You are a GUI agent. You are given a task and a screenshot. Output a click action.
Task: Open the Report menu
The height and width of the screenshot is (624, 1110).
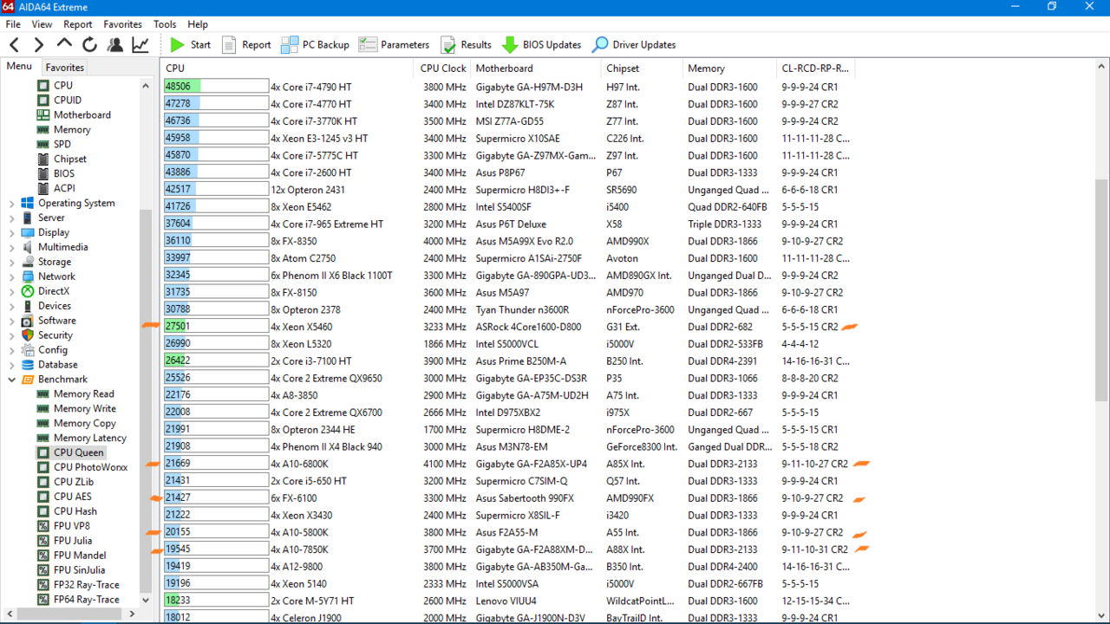coord(78,24)
